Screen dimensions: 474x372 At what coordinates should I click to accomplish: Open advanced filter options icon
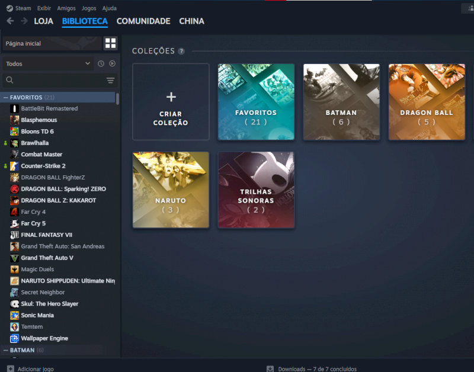(x=110, y=80)
